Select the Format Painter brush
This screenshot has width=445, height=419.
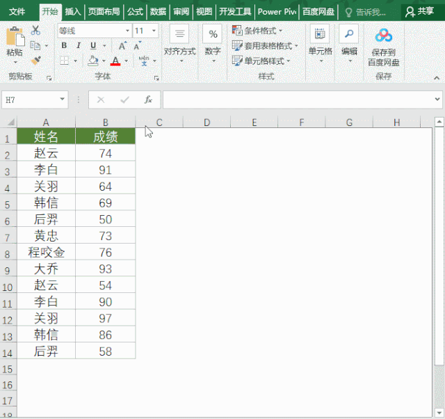point(36,61)
